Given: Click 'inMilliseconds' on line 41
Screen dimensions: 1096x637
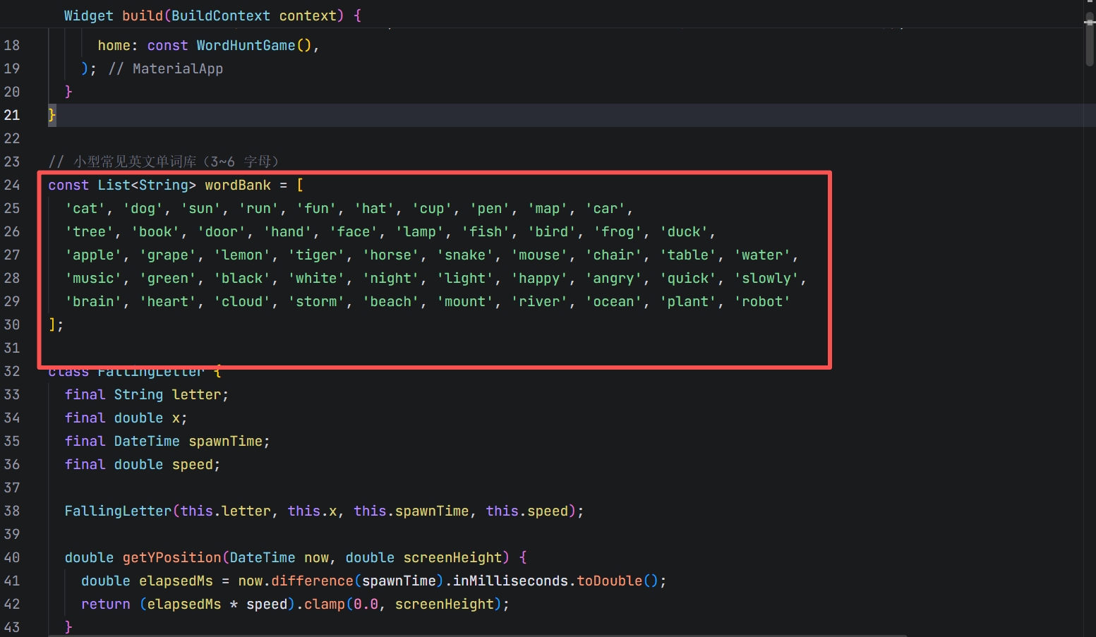Looking at the screenshot, I should tap(510, 581).
